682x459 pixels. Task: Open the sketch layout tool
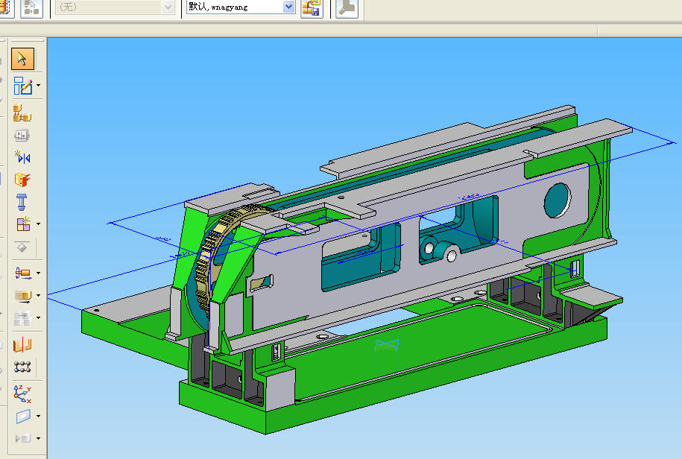[22, 86]
